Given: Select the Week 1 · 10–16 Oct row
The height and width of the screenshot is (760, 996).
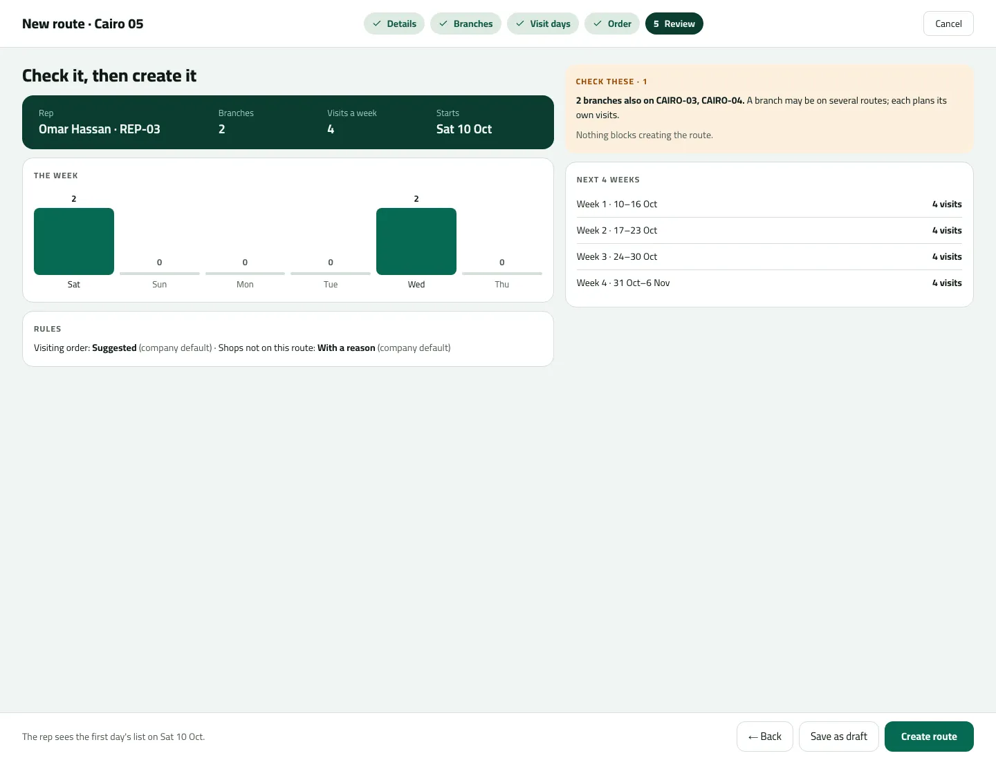Looking at the screenshot, I should tap(769, 205).
